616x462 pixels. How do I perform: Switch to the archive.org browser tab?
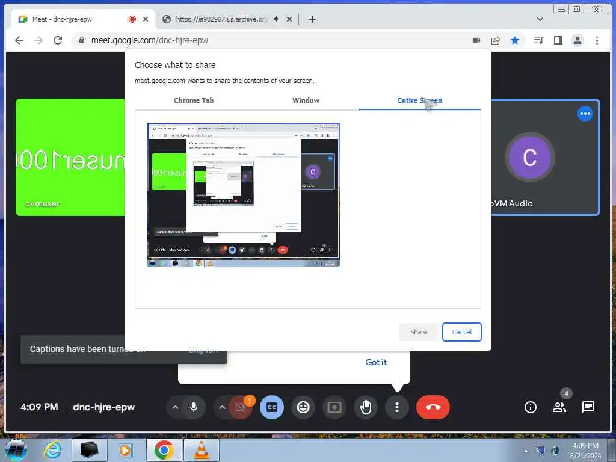[220, 19]
